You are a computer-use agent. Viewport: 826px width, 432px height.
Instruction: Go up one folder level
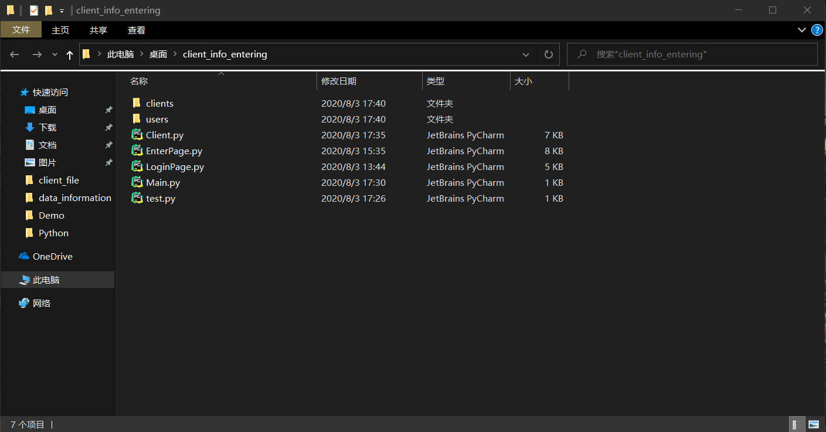pos(70,55)
